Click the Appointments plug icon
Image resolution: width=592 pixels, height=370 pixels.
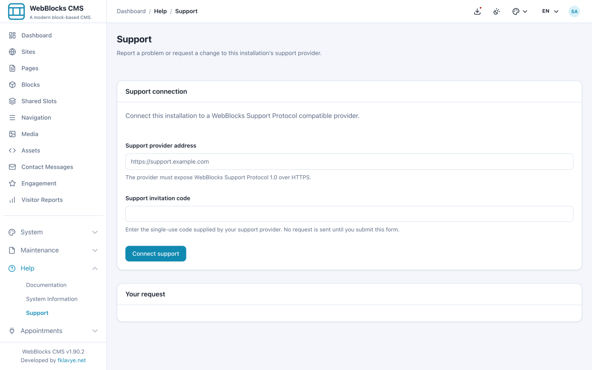point(12,331)
